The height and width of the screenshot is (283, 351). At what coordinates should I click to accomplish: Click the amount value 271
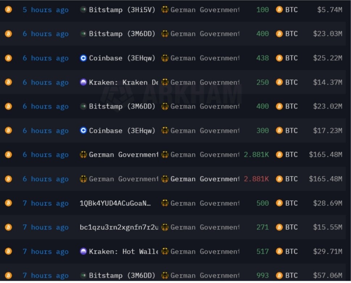coord(263,227)
